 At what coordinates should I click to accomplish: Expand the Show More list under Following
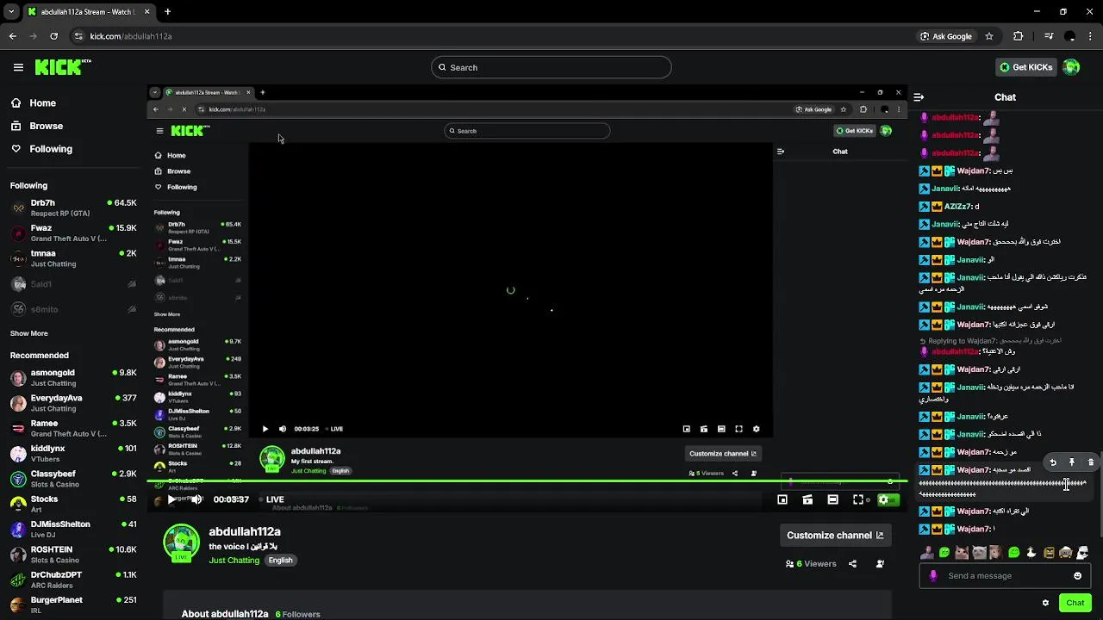[29, 333]
